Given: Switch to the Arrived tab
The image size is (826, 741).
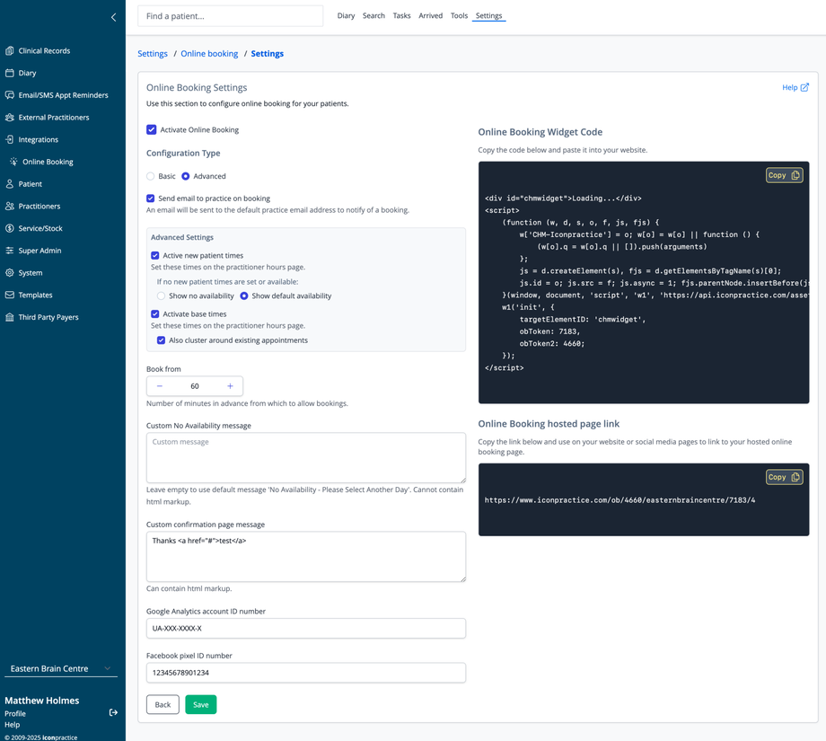Looking at the screenshot, I should point(430,16).
